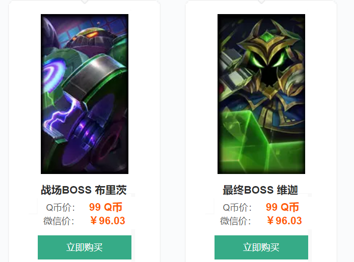
Task: Click the Q币价 label under 维迦
Action: [x=237, y=207]
